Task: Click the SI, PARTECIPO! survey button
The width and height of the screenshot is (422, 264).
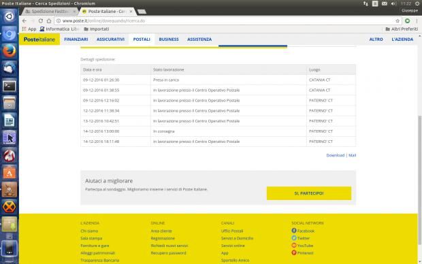Action: coord(309,193)
